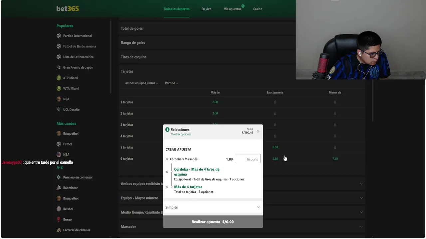Expand Tiros de esquina section
Viewport: 426px width, 239px height.
tap(207, 57)
